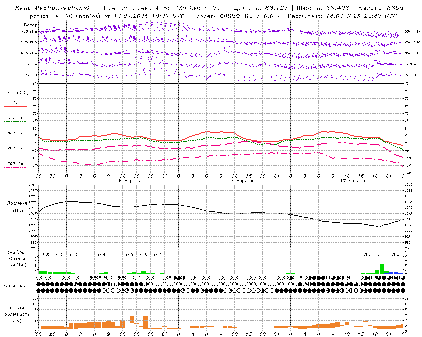Click the 3.6 precipitation total
Viewport: 422px width, 337px height.
381,255
